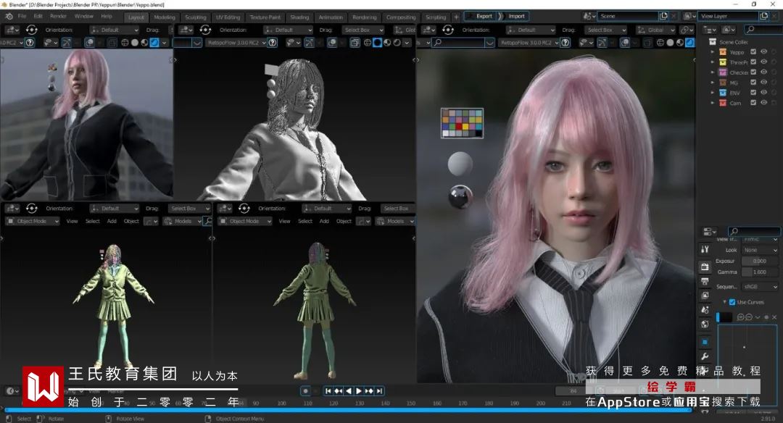Switch to the UV Editing workspace tab
This screenshot has width=783, height=423.
click(x=228, y=17)
